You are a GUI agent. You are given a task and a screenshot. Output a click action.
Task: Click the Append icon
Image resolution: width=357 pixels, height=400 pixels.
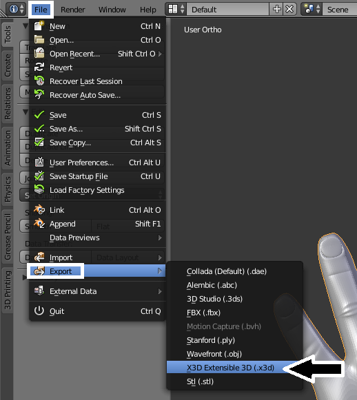click(39, 224)
